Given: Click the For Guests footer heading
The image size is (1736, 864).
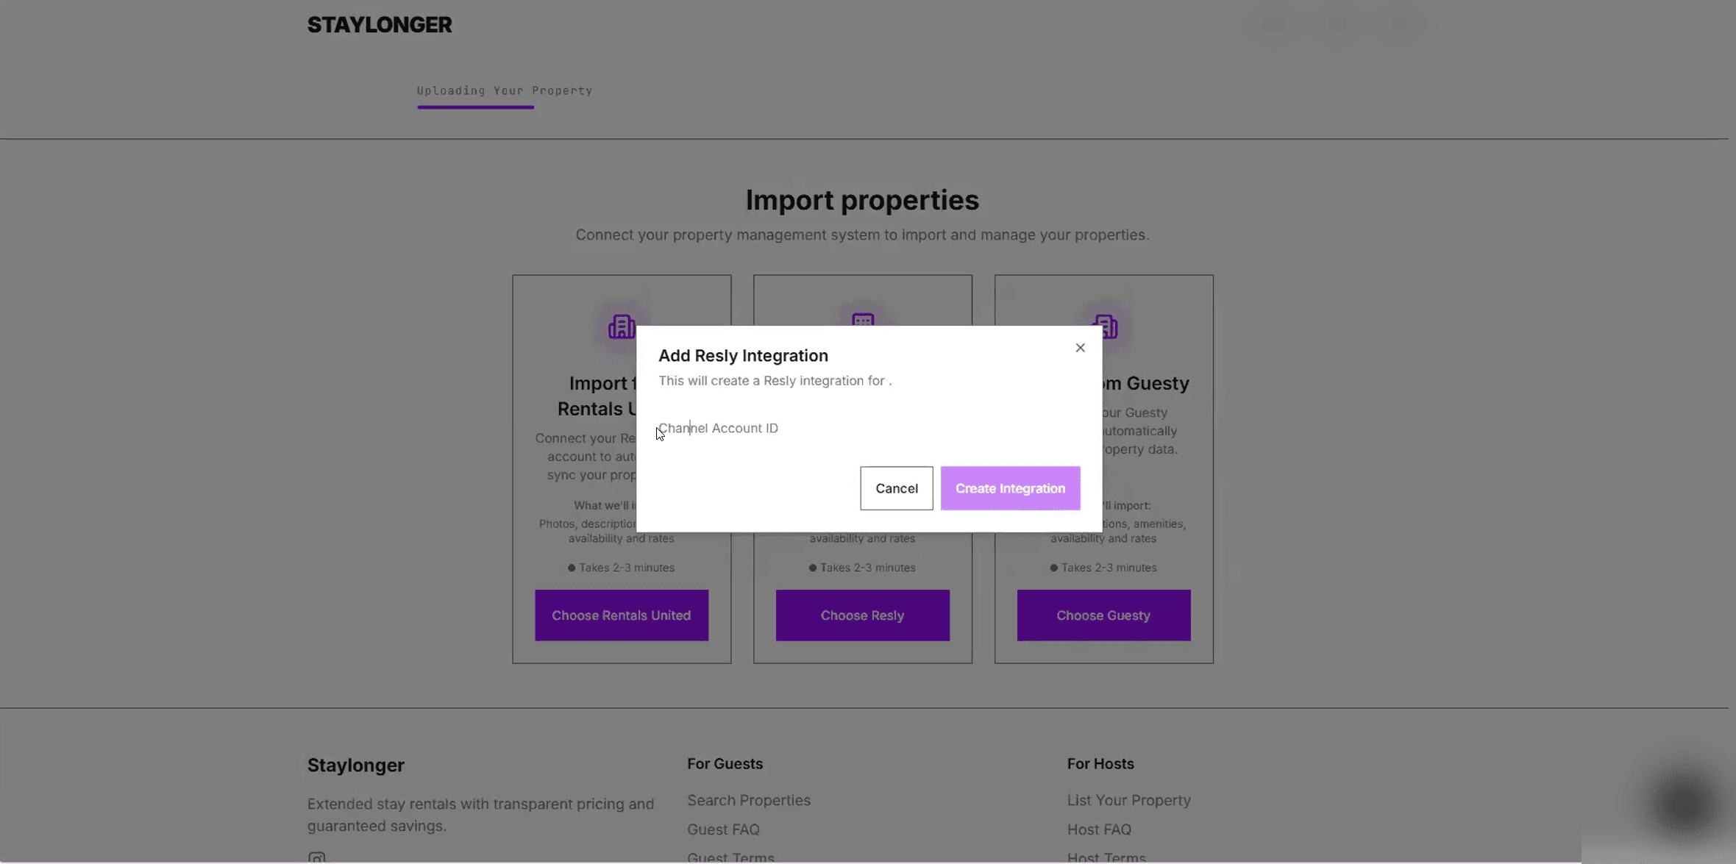Looking at the screenshot, I should (x=725, y=764).
